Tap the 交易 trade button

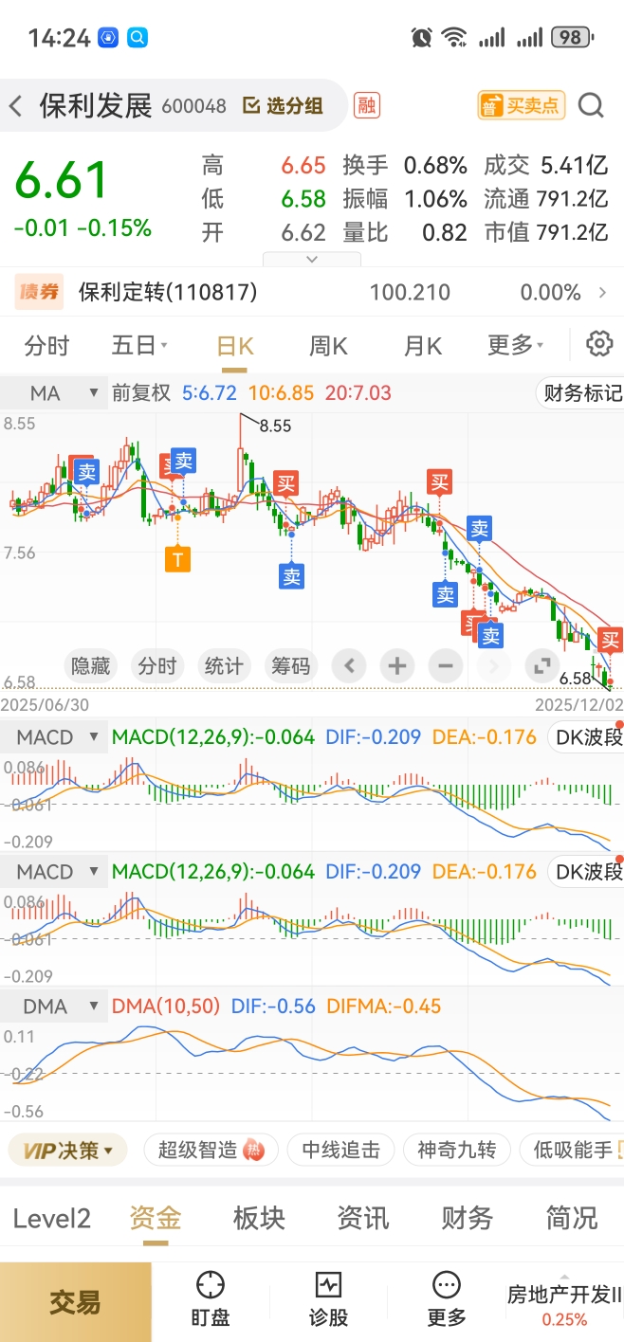click(76, 1301)
